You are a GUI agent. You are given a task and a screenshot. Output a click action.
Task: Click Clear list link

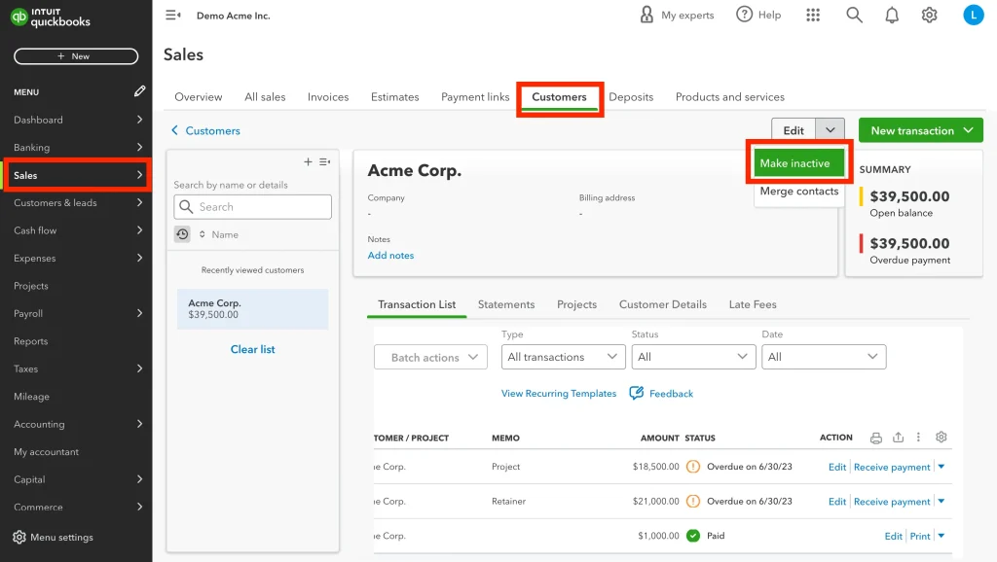point(252,349)
